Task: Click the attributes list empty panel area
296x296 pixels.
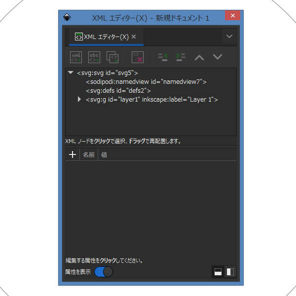Action: pos(150,208)
